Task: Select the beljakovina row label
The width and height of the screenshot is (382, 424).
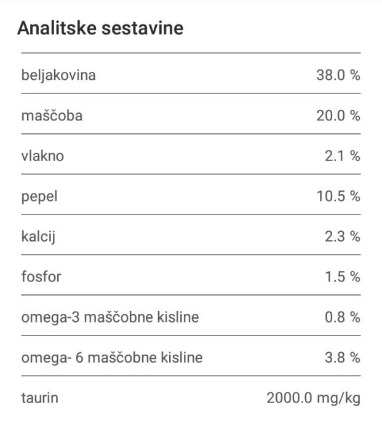Action: tap(58, 75)
